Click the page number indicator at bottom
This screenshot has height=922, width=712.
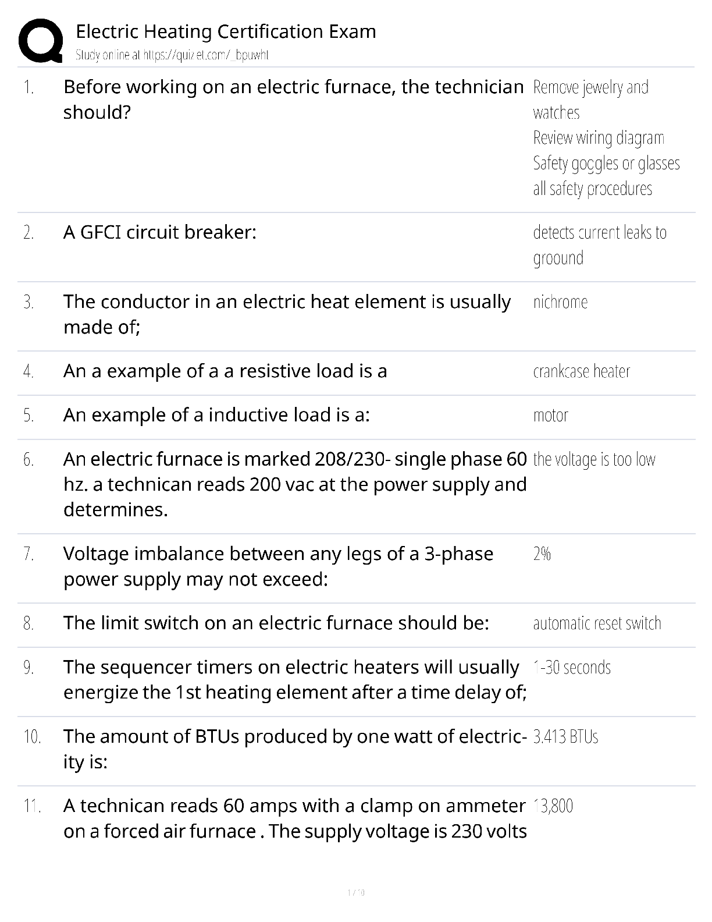click(x=356, y=892)
